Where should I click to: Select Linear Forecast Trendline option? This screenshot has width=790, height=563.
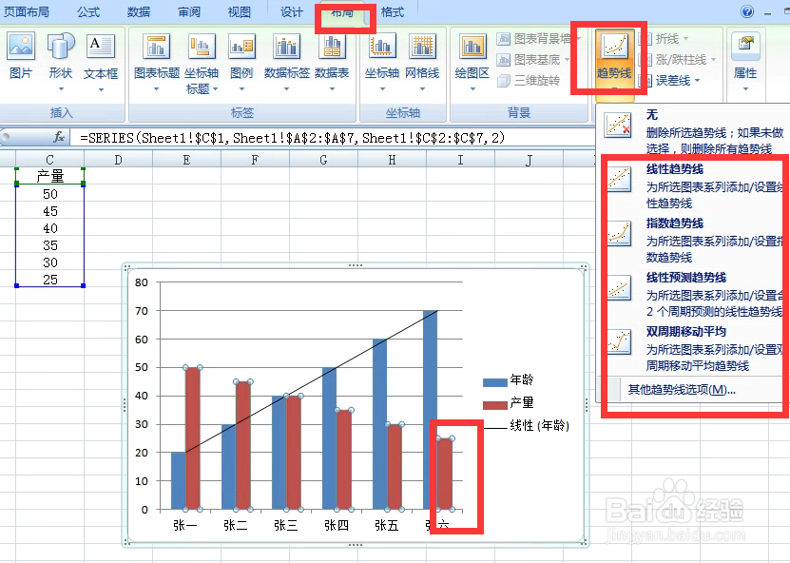(693, 295)
